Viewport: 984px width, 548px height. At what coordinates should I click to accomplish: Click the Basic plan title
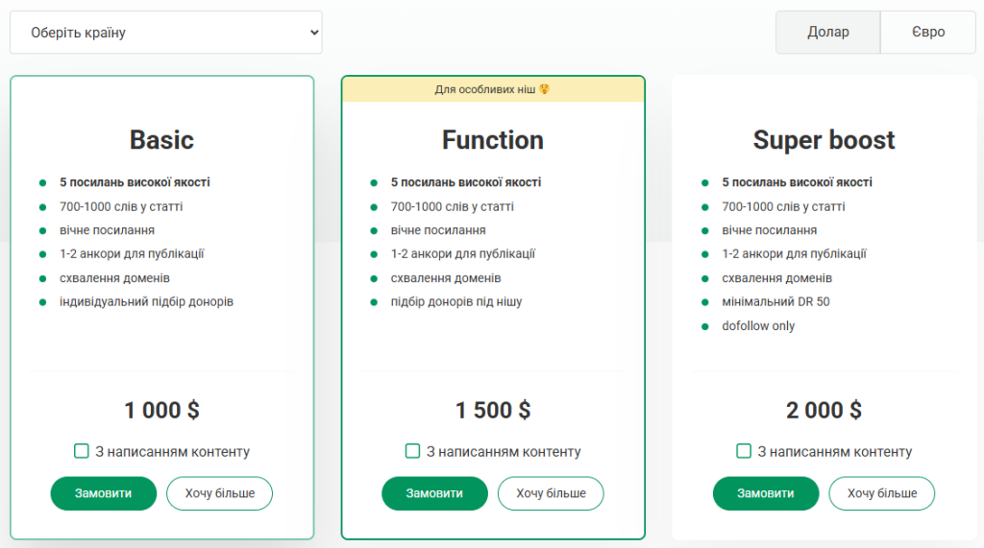click(161, 140)
